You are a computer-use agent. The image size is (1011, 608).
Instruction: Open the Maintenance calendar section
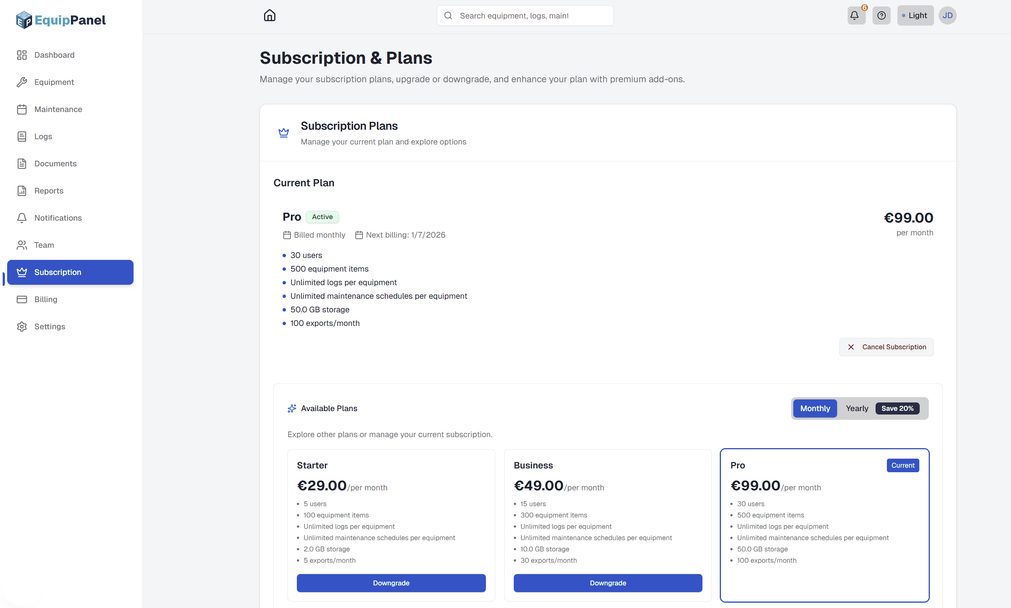(x=58, y=109)
